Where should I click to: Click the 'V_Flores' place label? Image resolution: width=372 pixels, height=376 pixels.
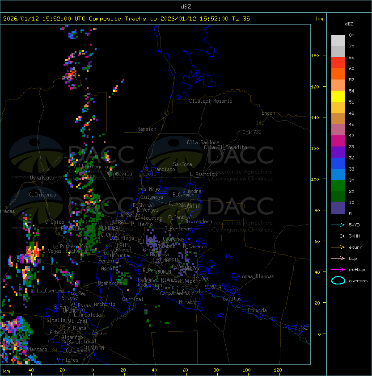(68, 360)
